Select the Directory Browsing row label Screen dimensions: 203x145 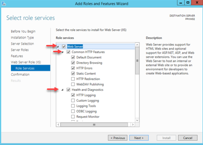point(89,63)
